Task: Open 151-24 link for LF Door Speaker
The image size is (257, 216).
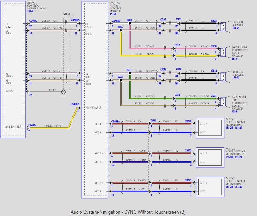Action: tap(236, 28)
